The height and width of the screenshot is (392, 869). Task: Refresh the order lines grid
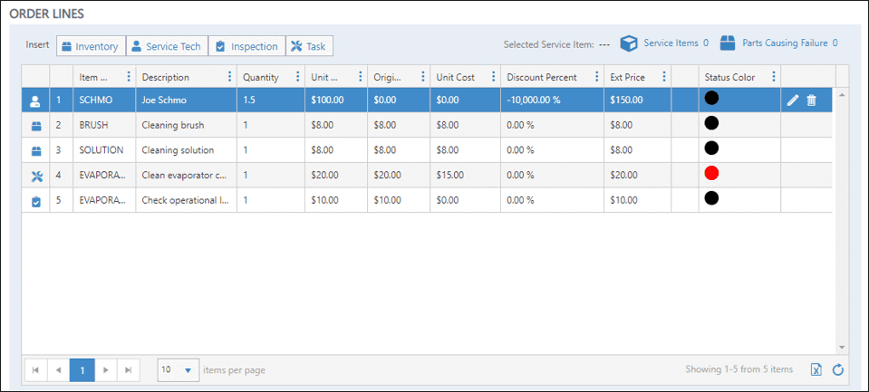point(838,369)
